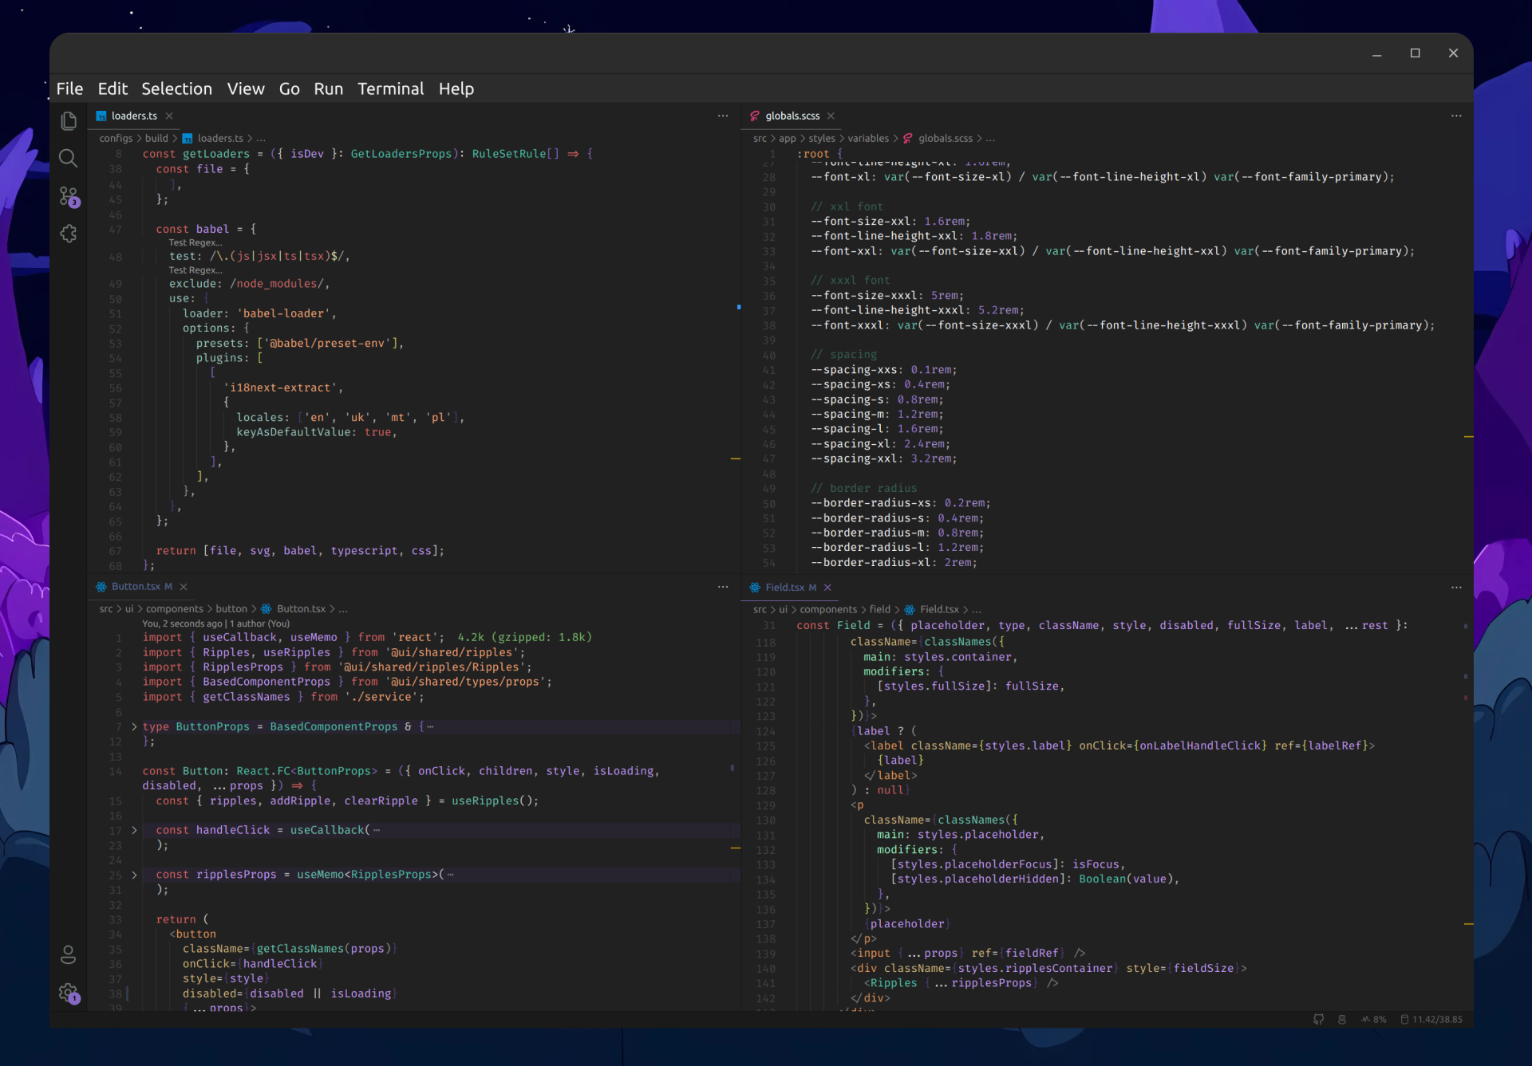This screenshot has width=1532, height=1066.
Task: Click the React icon on Field.tsx tab
Action: 755,587
